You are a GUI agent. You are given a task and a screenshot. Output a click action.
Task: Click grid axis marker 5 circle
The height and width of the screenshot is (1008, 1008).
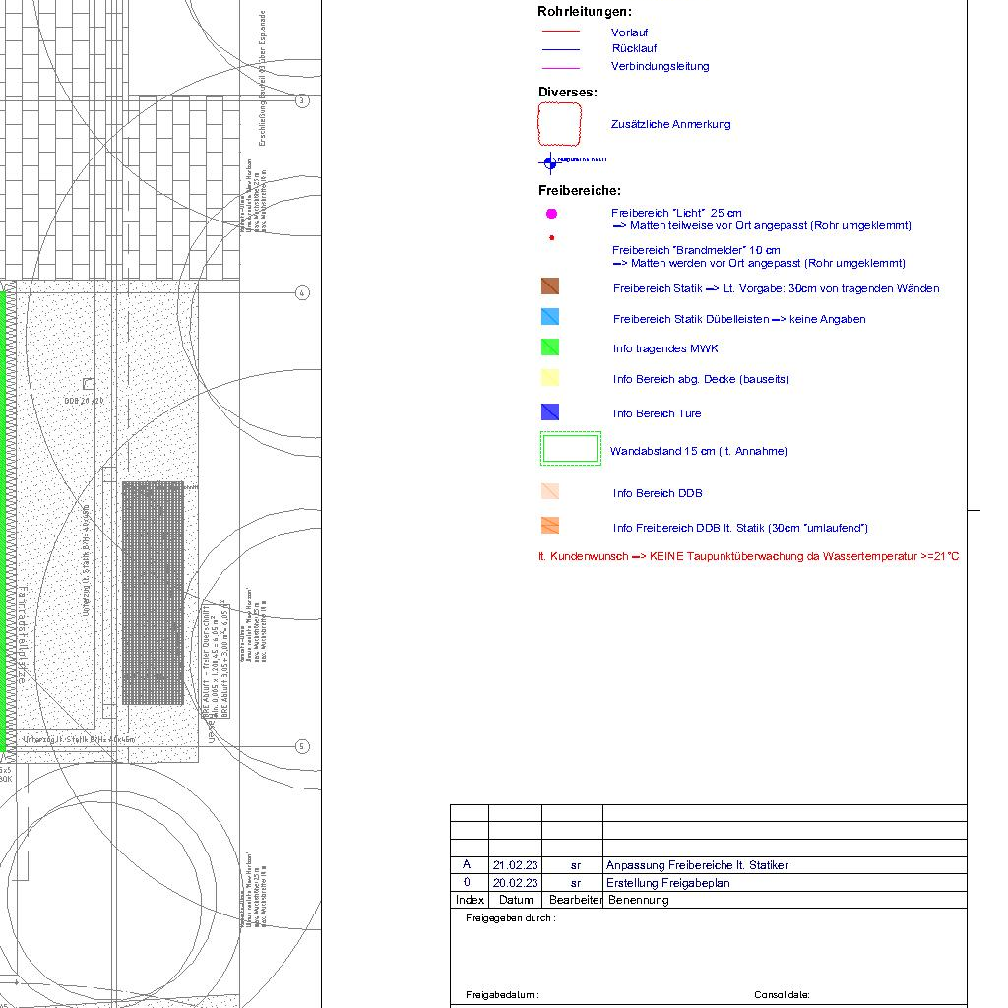click(302, 746)
